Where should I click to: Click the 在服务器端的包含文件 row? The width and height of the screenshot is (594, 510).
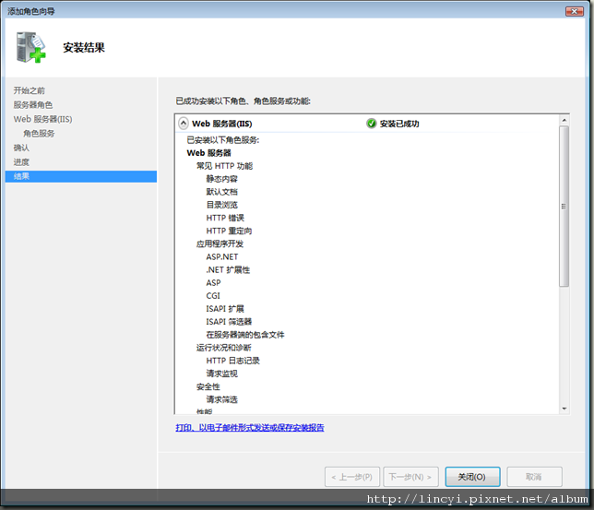tap(245, 335)
